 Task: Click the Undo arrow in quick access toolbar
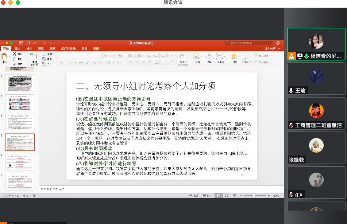(35, 43)
